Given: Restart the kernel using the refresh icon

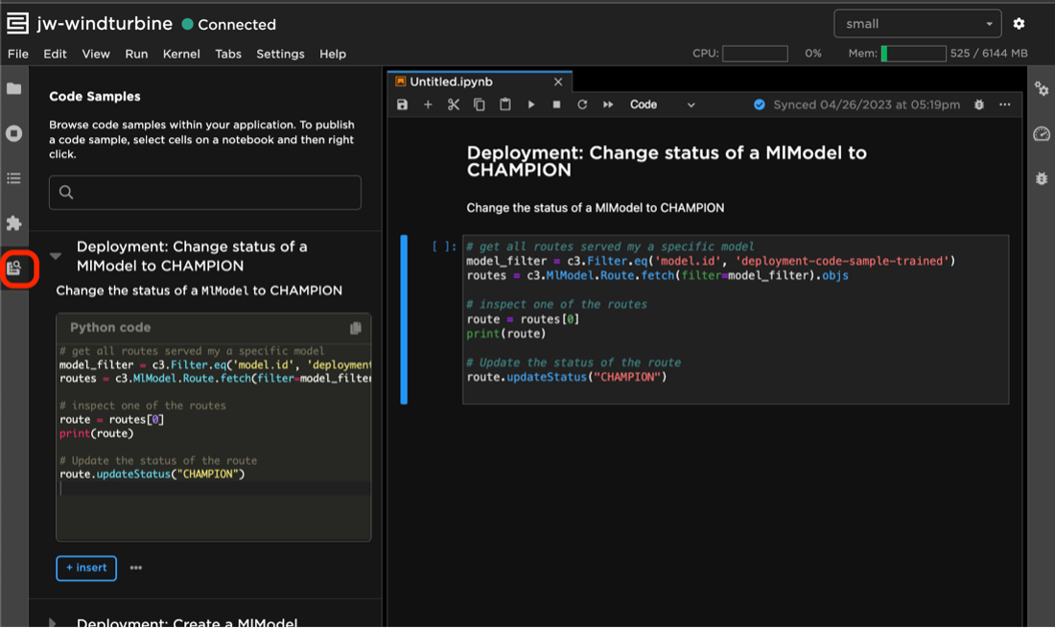Looking at the screenshot, I should coord(582,105).
